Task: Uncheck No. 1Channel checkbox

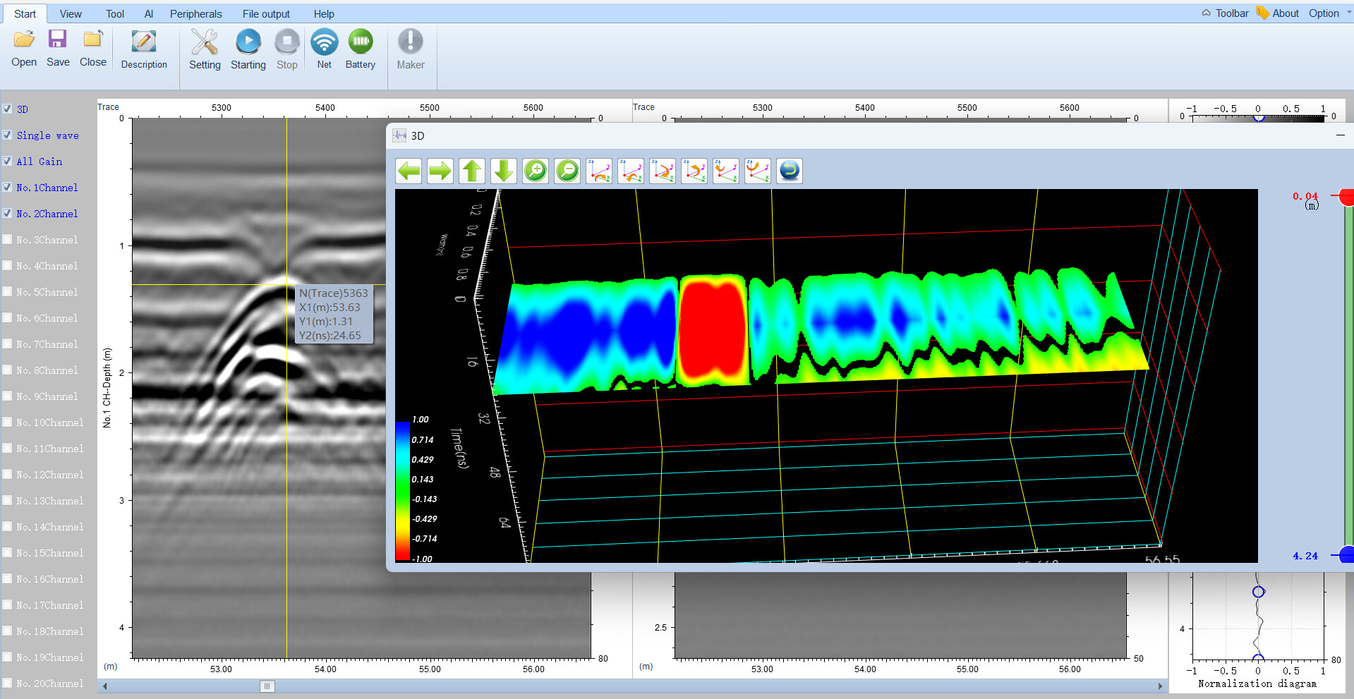Action: (7, 187)
